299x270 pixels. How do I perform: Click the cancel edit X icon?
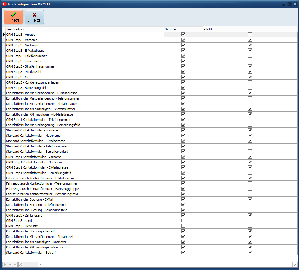(x=21, y=264)
